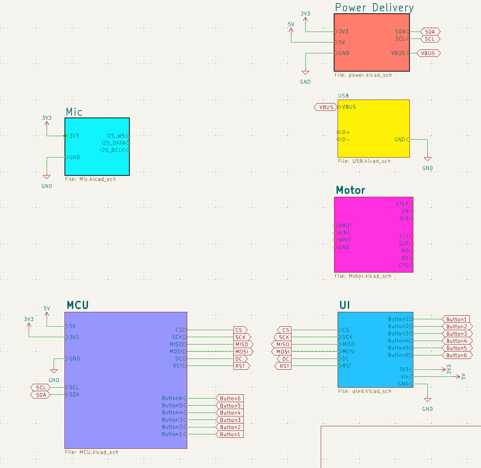
Task: Select the SDA label on Power Delivery output
Action: coord(429,32)
